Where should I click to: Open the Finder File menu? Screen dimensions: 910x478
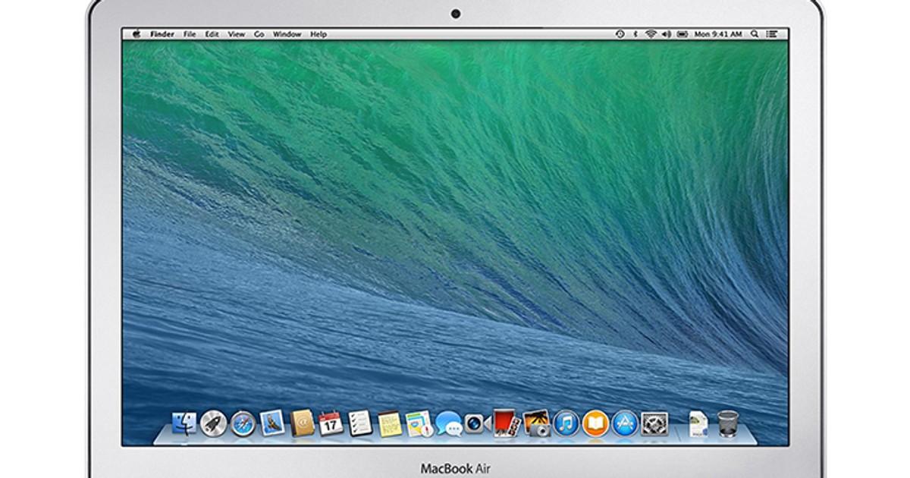pyautogui.click(x=188, y=34)
